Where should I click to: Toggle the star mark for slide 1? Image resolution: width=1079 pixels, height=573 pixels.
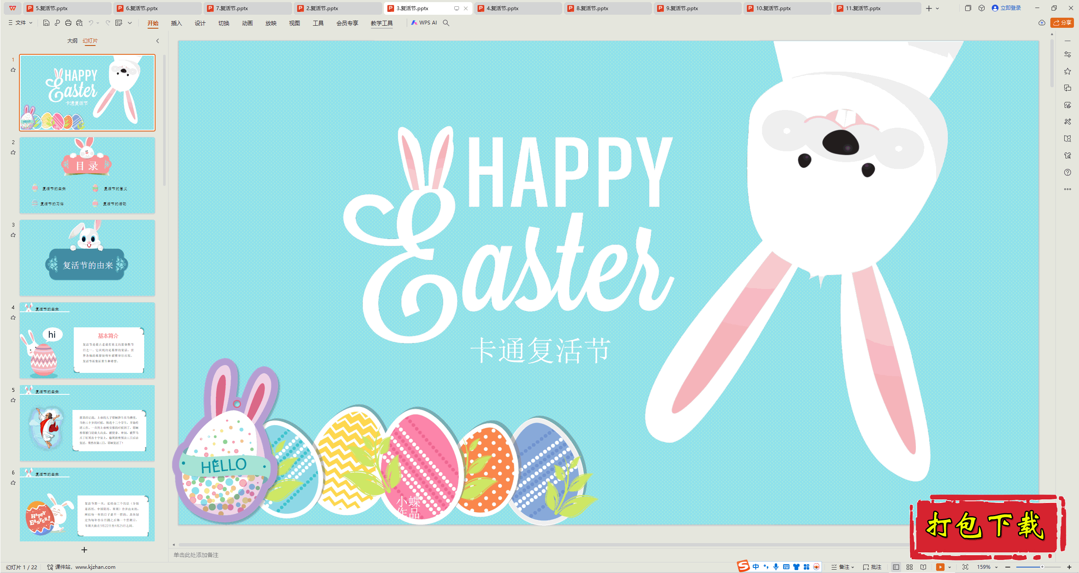pos(13,70)
